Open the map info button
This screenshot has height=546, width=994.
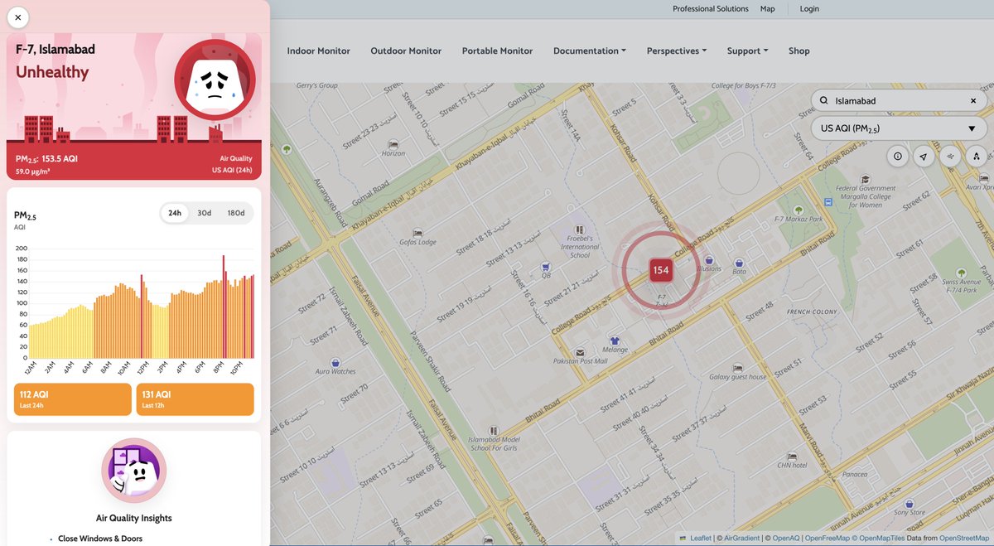898,156
